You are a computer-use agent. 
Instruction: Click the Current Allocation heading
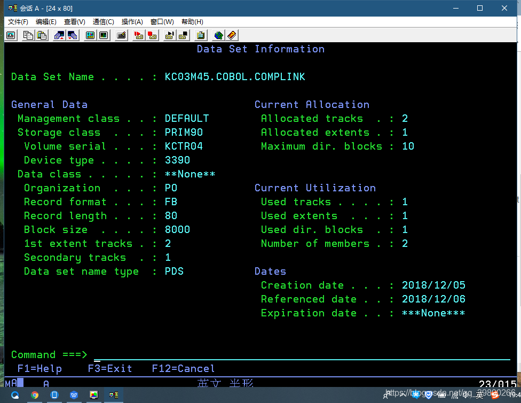312,105
